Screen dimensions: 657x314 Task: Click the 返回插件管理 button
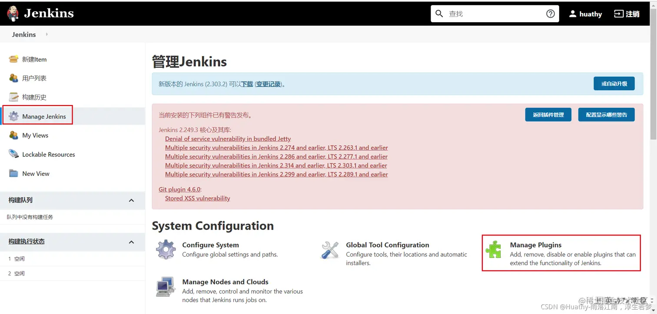[x=548, y=115]
